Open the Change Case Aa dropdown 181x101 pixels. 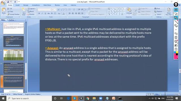coord(59,13)
